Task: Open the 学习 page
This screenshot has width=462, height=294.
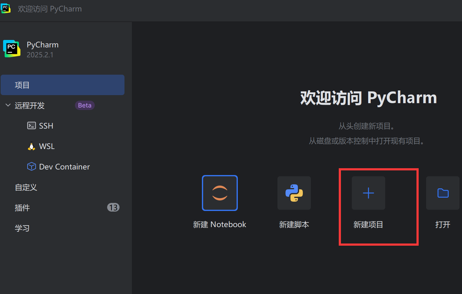Action: tap(22, 228)
